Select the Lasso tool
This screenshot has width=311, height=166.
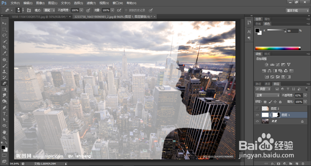click(x=4, y=35)
